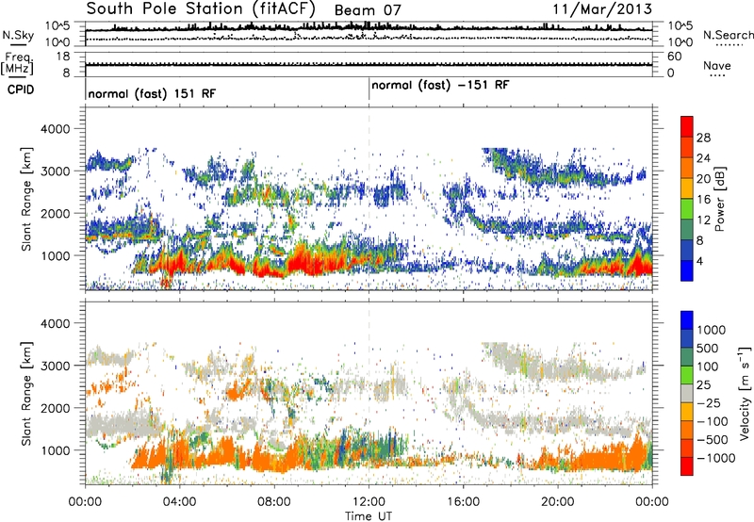754x522 pixels.
Task: Click the 'Power [dB]' colorbar label
Action: point(719,199)
